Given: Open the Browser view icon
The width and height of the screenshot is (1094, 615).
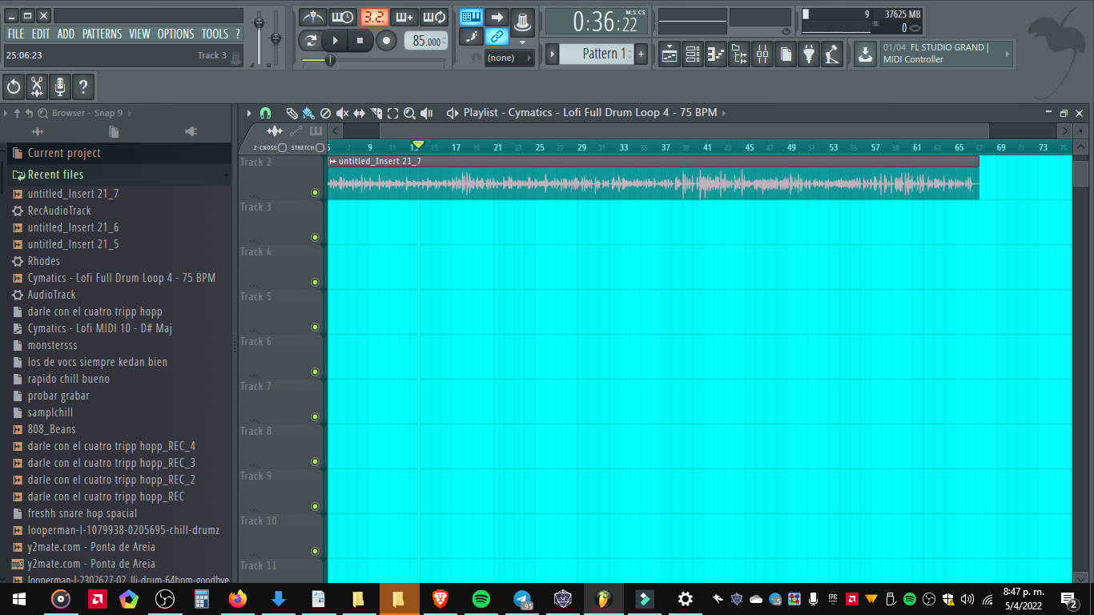Looking at the screenshot, I should click(739, 54).
